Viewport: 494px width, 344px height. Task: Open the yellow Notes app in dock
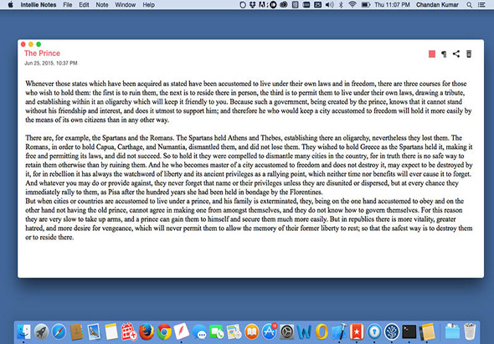pos(111,331)
